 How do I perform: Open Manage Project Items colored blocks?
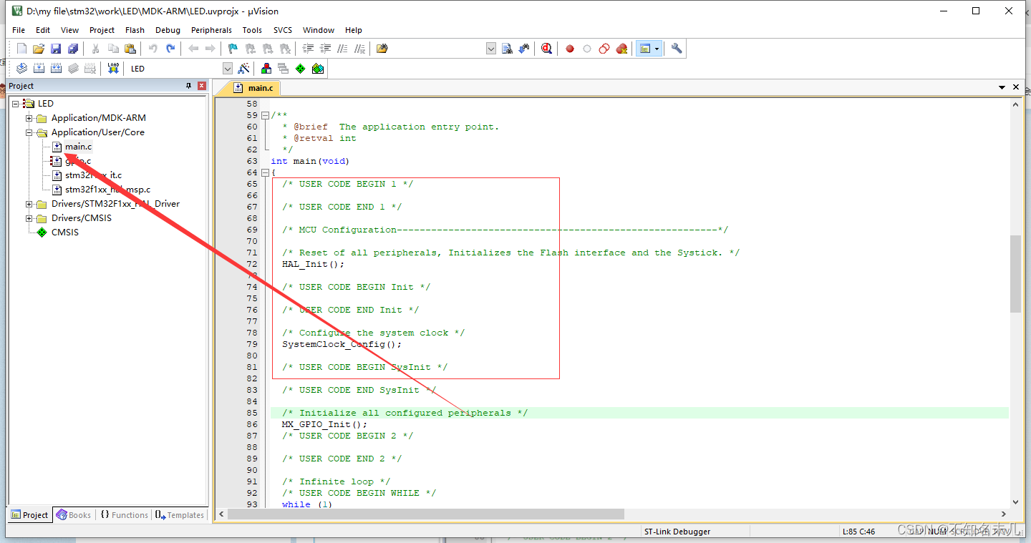coord(266,69)
